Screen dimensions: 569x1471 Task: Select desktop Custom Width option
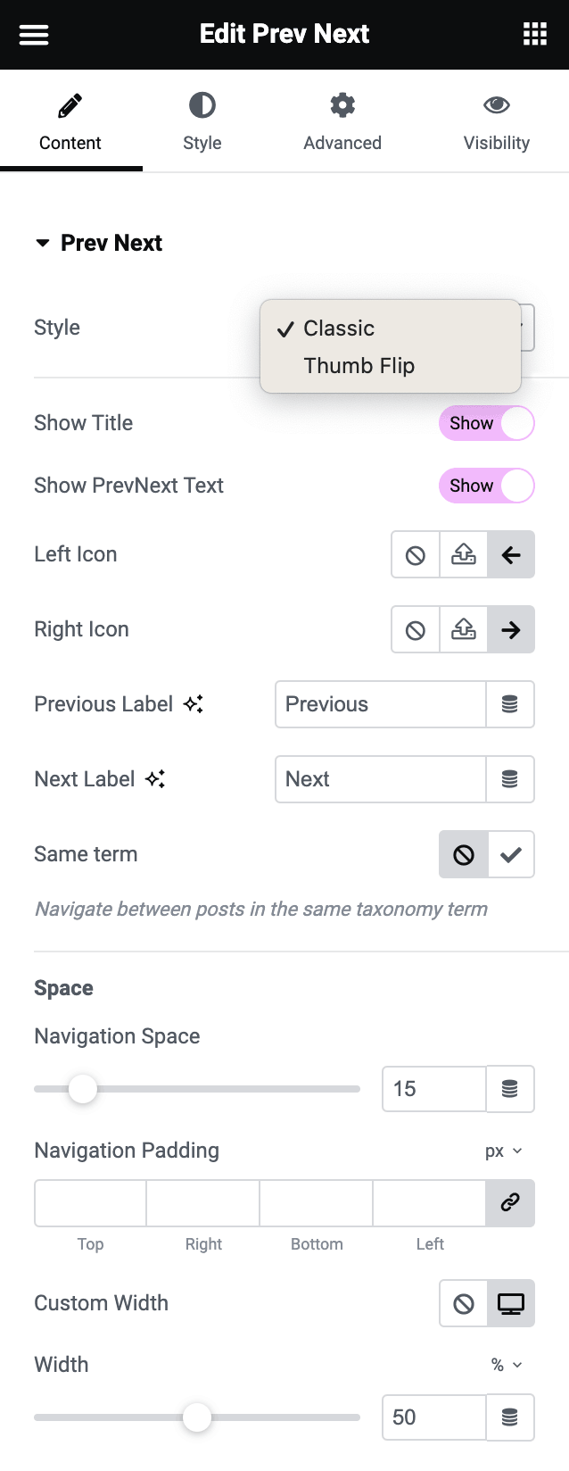tap(511, 1303)
